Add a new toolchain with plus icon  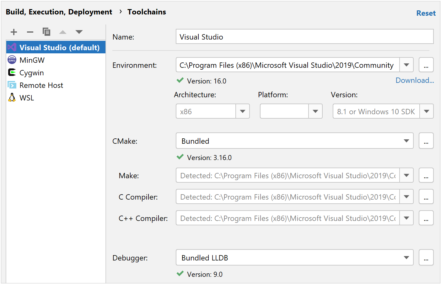(14, 32)
